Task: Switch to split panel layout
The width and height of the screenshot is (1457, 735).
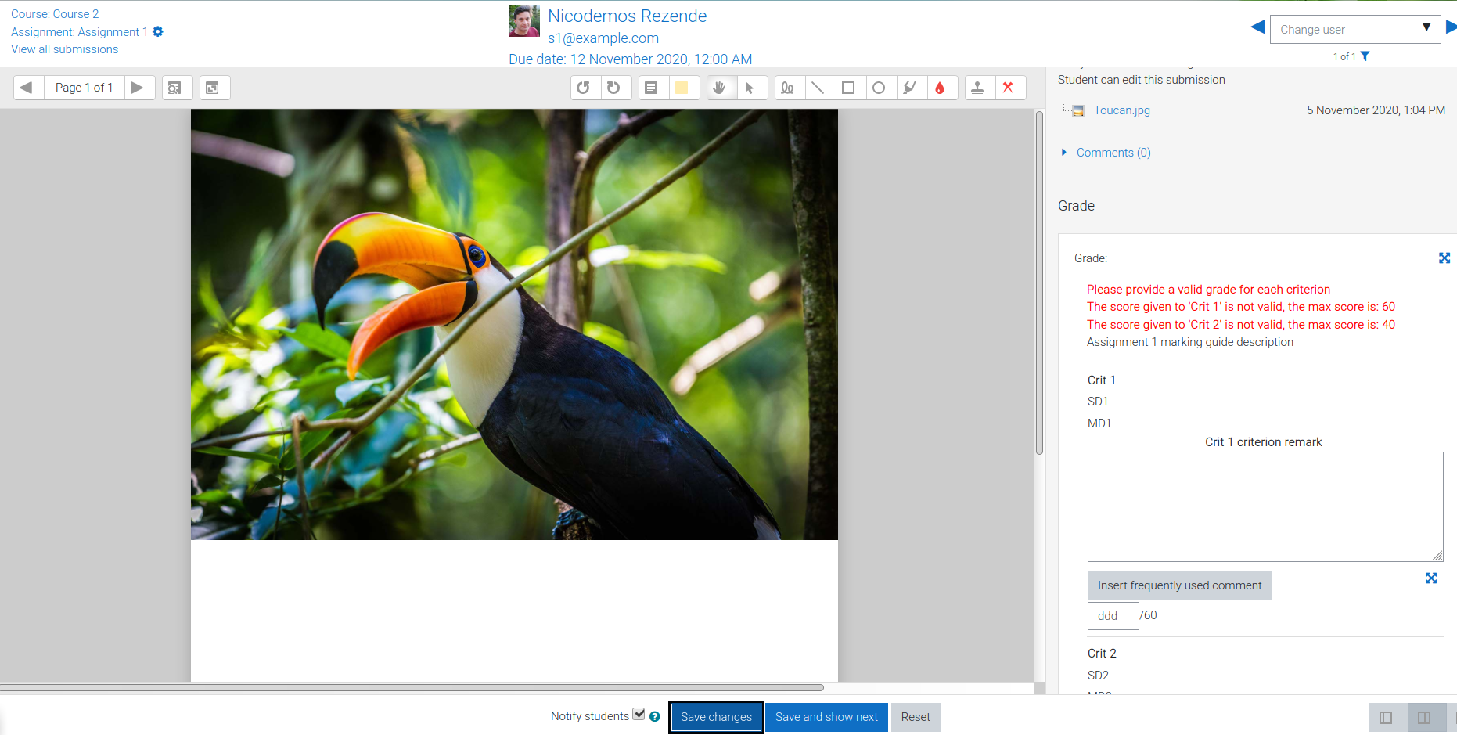Action: pos(1424,718)
